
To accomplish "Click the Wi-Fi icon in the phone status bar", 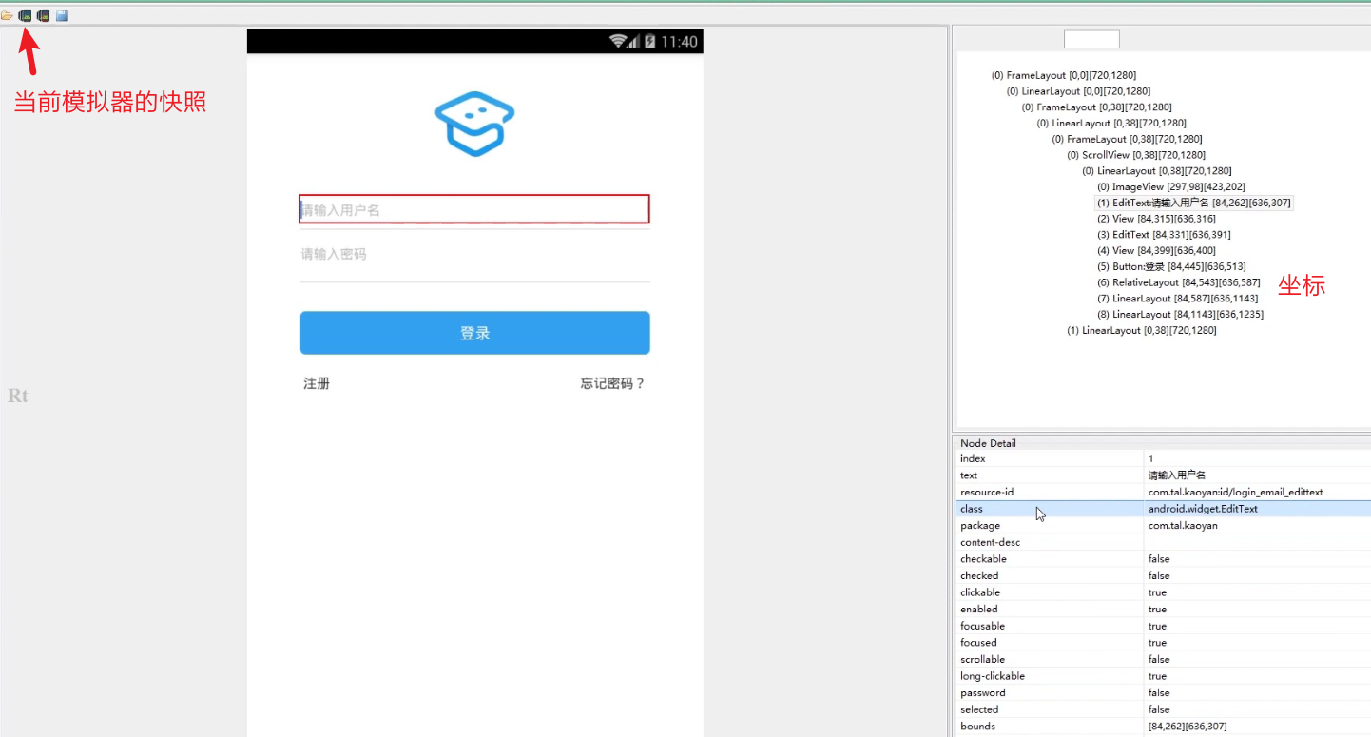I will click(x=619, y=42).
